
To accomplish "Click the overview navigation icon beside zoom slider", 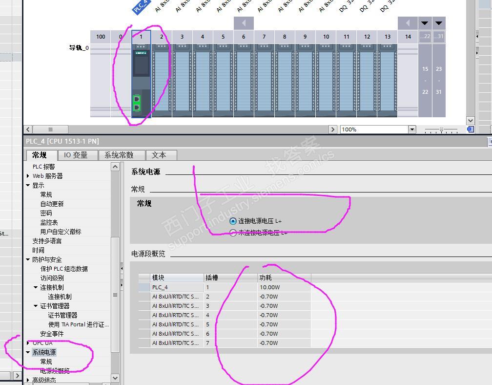I will point(471,129).
